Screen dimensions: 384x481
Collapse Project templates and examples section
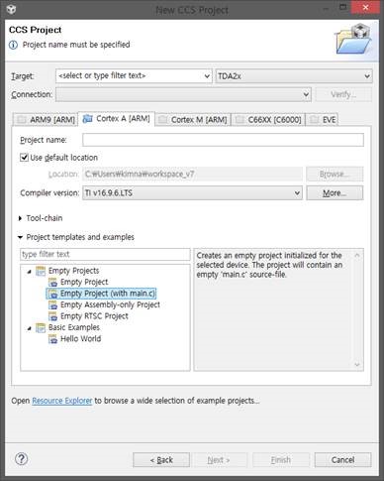click(20, 237)
